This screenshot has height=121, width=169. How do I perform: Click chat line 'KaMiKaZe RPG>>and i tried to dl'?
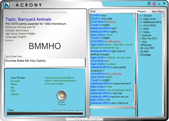(x=109, y=103)
